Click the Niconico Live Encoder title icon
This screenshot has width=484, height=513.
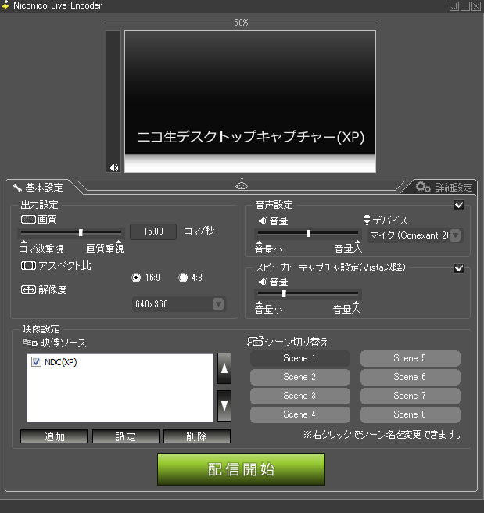(5, 5)
